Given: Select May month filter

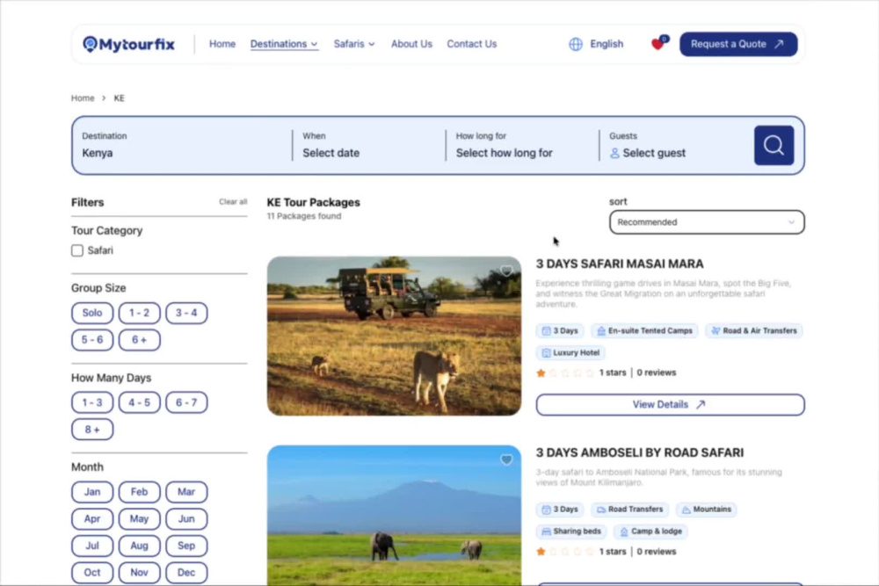Looking at the screenshot, I should pyautogui.click(x=139, y=519).
